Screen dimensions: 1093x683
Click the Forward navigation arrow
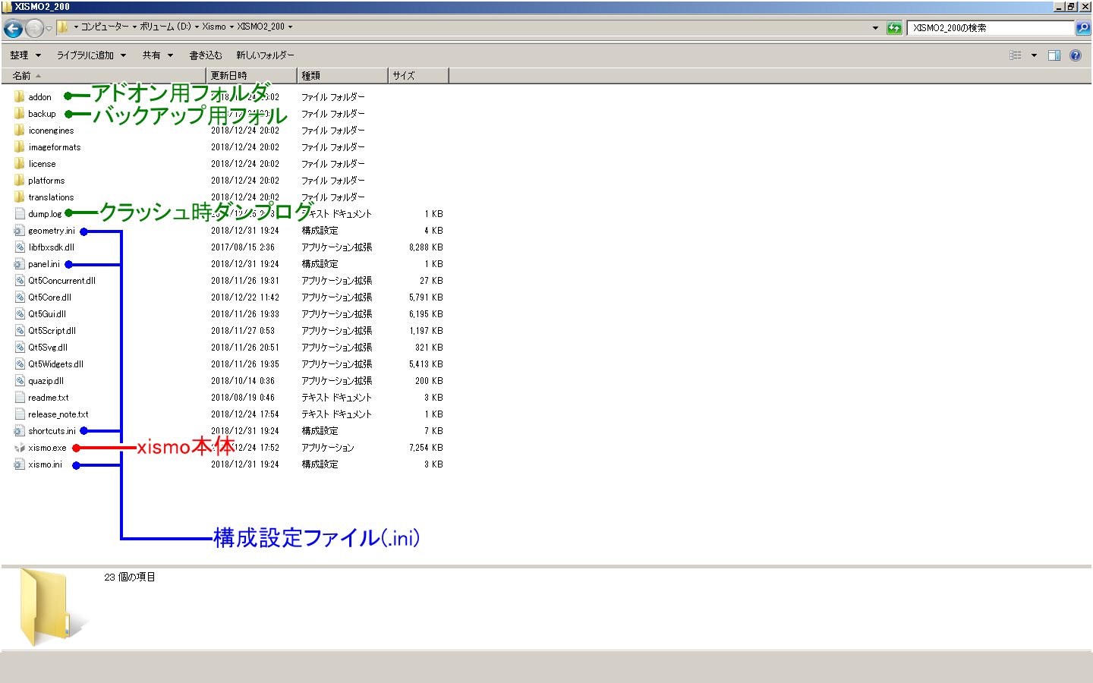34,29
